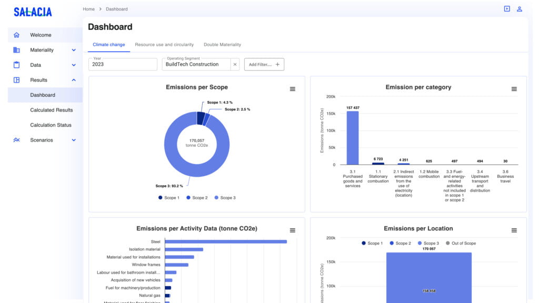This screenshot has height=303, width=539.
Task: Toggle Out of Scope legend in location chart
Action: point(461,244)
